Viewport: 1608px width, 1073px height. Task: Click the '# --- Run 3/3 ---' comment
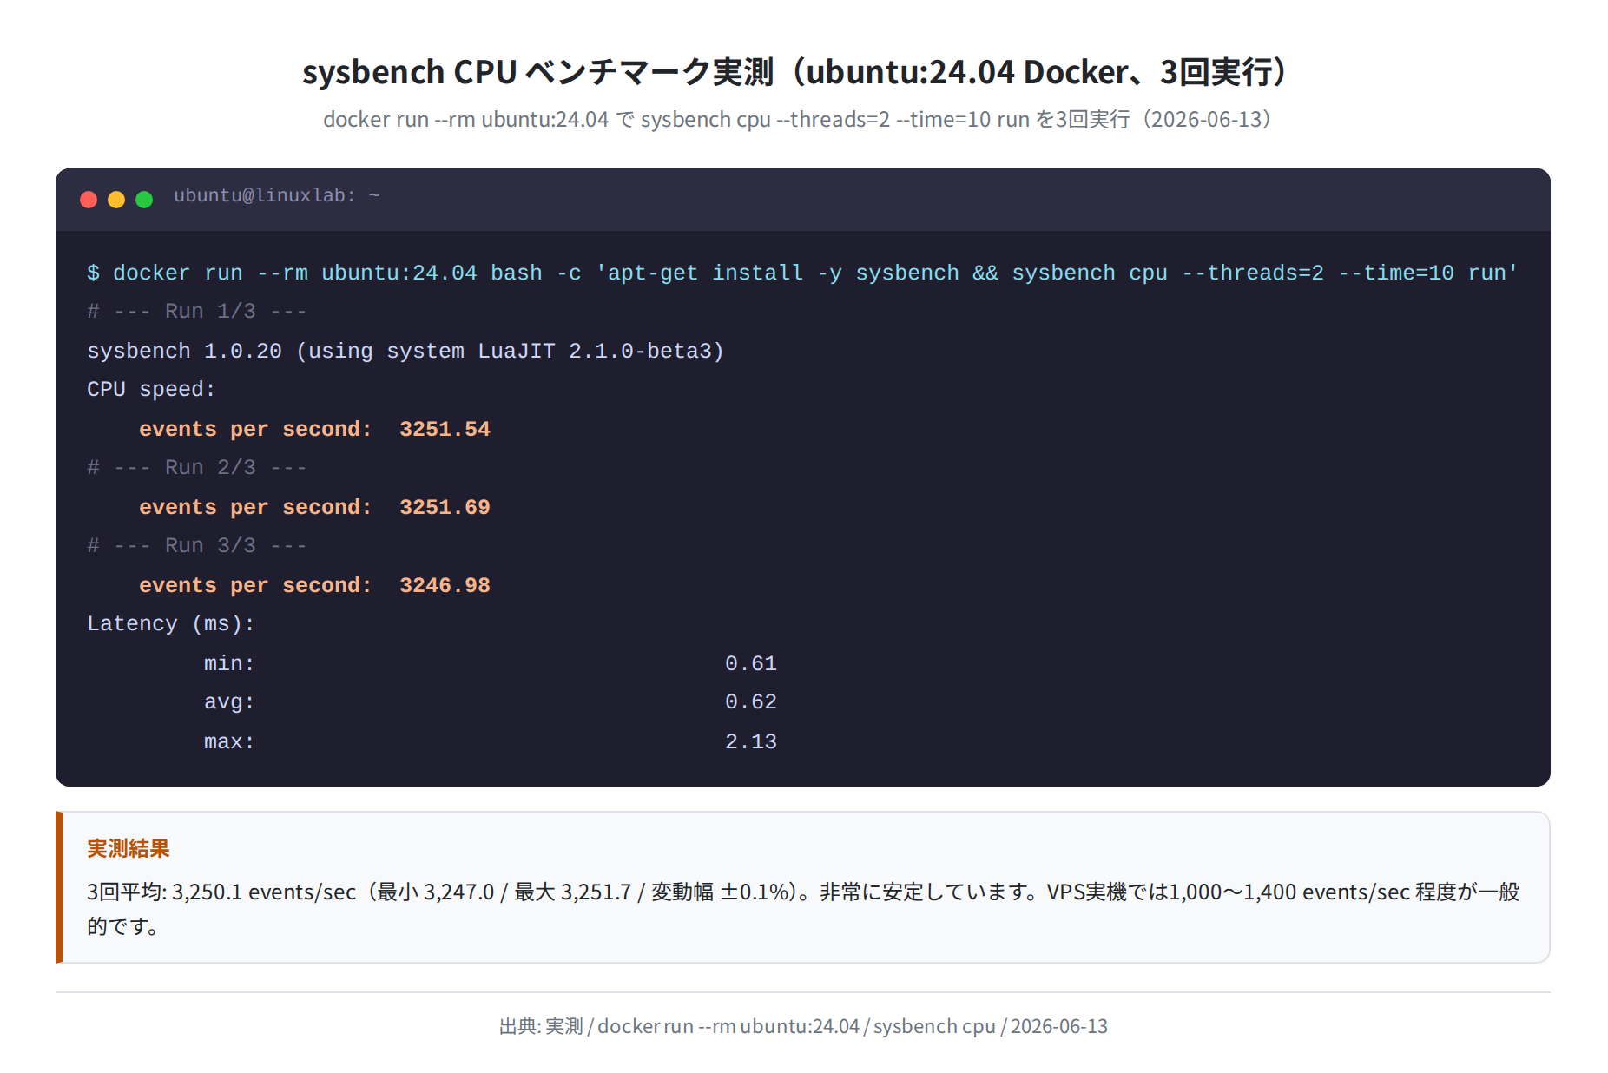click(x=197, y=546)
